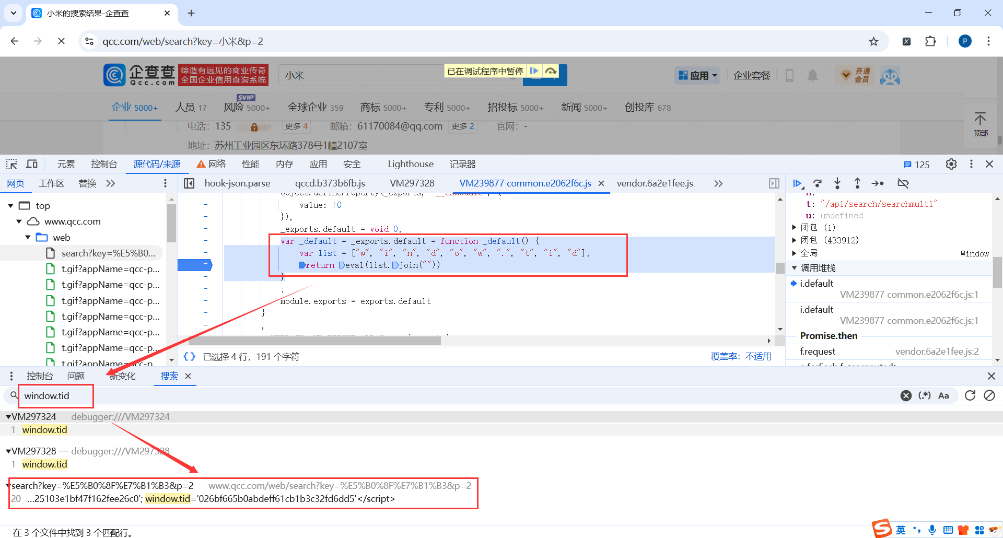Click 更多 2 emails button
The height and width of the screenshot is (538, 1003).
(x=463, y=126)
